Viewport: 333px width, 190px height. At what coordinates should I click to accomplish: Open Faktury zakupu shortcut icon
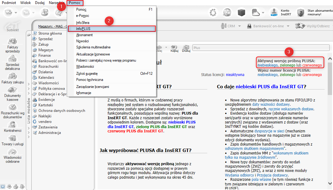click(13, 76)
